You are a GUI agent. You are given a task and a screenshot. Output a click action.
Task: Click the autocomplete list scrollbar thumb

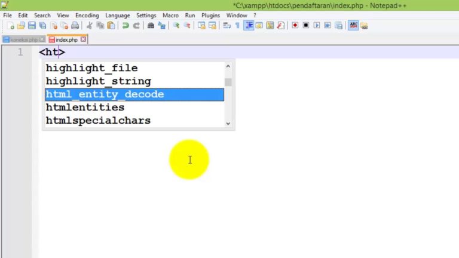pos(228,82)
